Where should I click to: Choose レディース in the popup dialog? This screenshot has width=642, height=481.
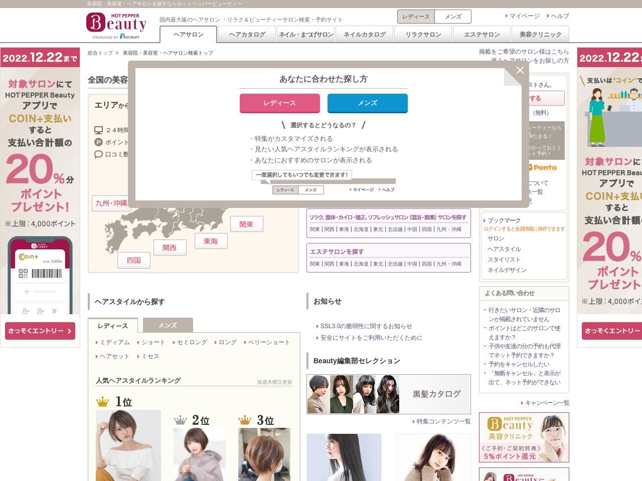click(x=279, y=103)
